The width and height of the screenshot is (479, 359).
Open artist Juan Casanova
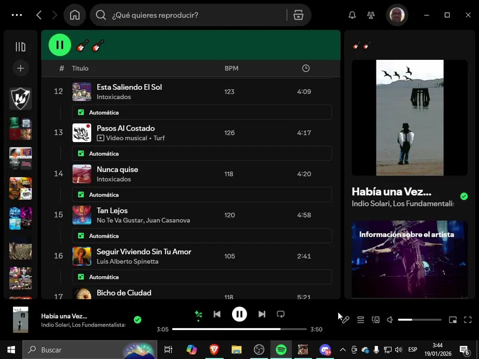168,220
